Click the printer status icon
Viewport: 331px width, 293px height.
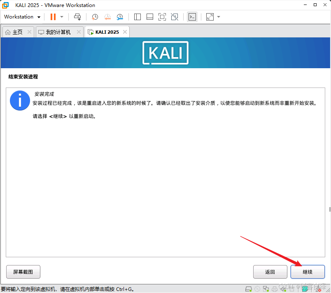click(x=275, y=289)
